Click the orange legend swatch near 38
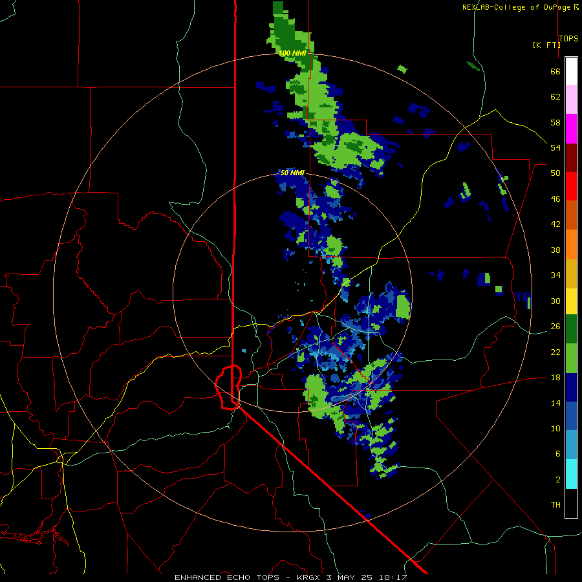Image resolution: width=582 pixels, height=582 pixels. [x=571, y=244]
